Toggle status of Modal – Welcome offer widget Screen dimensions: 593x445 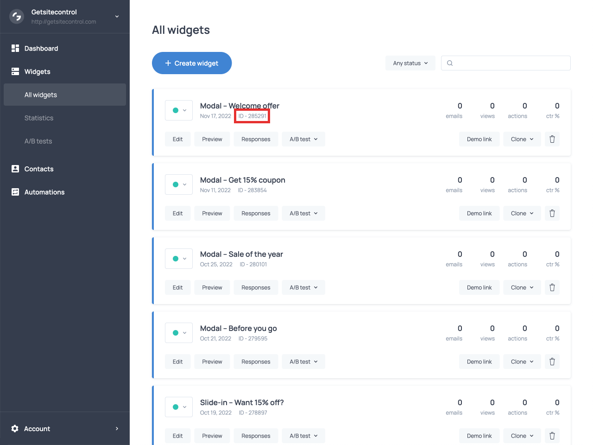tap(179, 110)
